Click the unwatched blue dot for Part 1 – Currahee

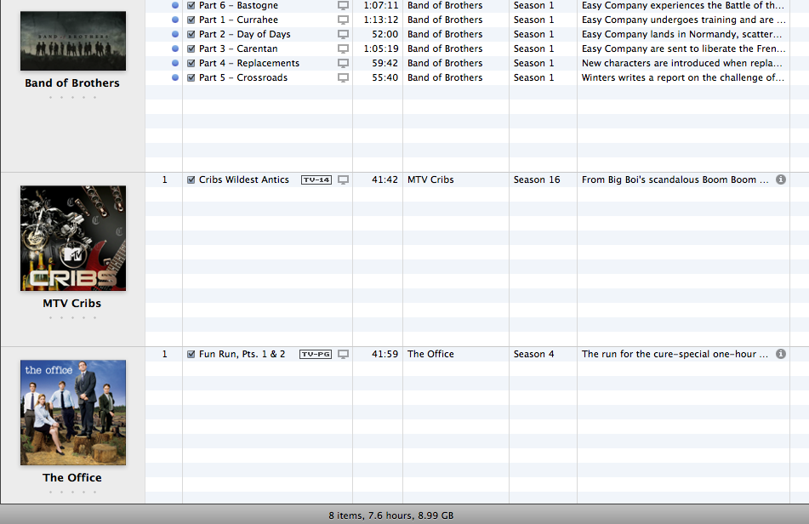175,20
